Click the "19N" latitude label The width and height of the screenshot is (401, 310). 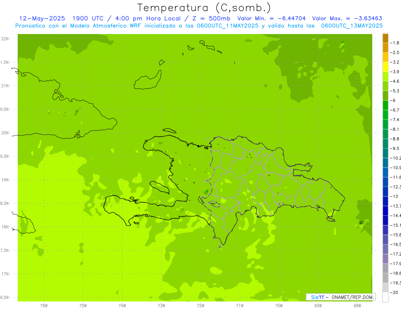point(5,180)
